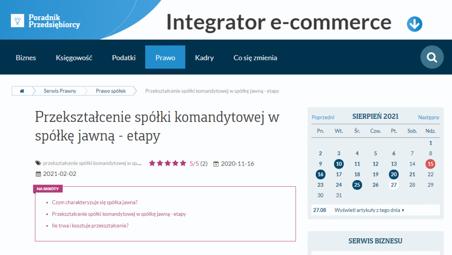Open the Co się zmienia section

pyautogui.click(x=255, y=58)
